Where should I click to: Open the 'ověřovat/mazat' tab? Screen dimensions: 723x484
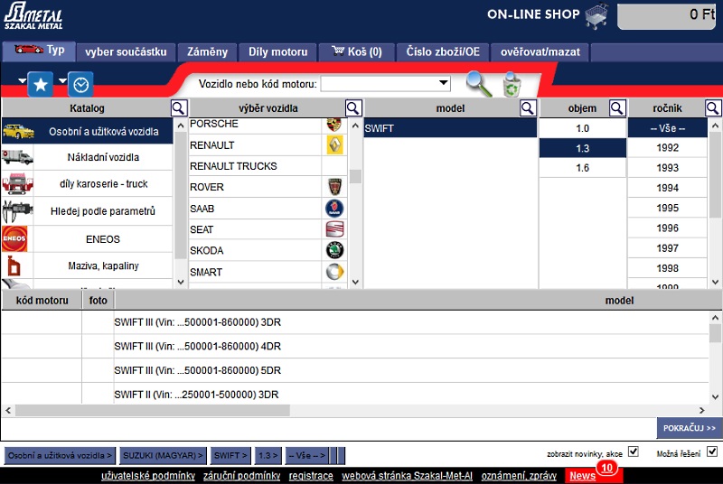pos(540,52)
